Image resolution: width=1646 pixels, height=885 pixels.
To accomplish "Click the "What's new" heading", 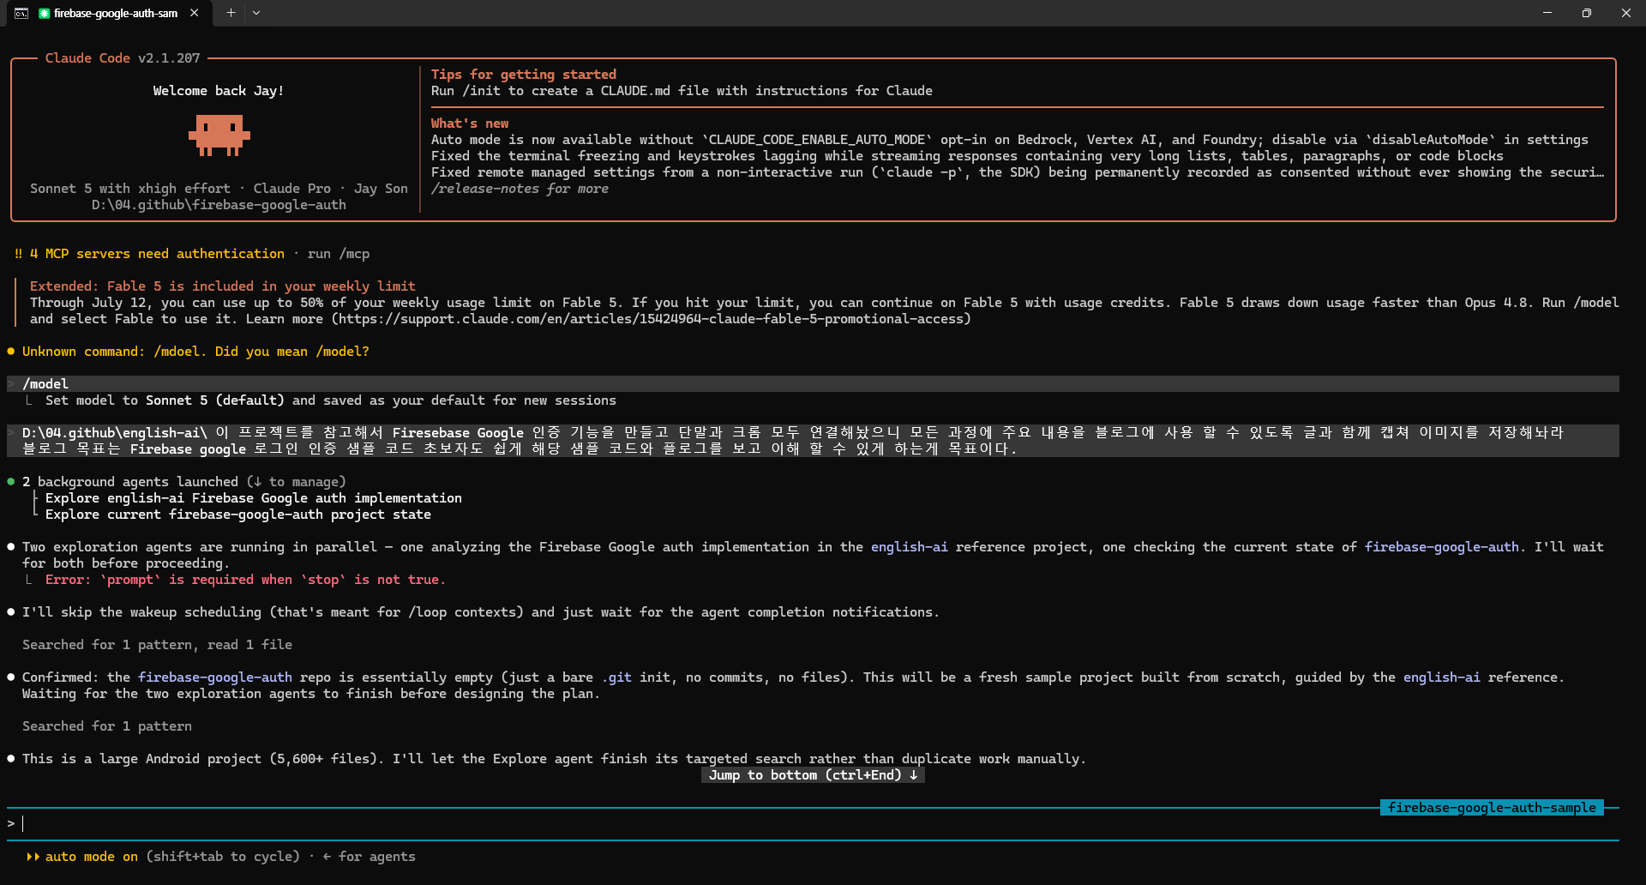I will (469, 123).
